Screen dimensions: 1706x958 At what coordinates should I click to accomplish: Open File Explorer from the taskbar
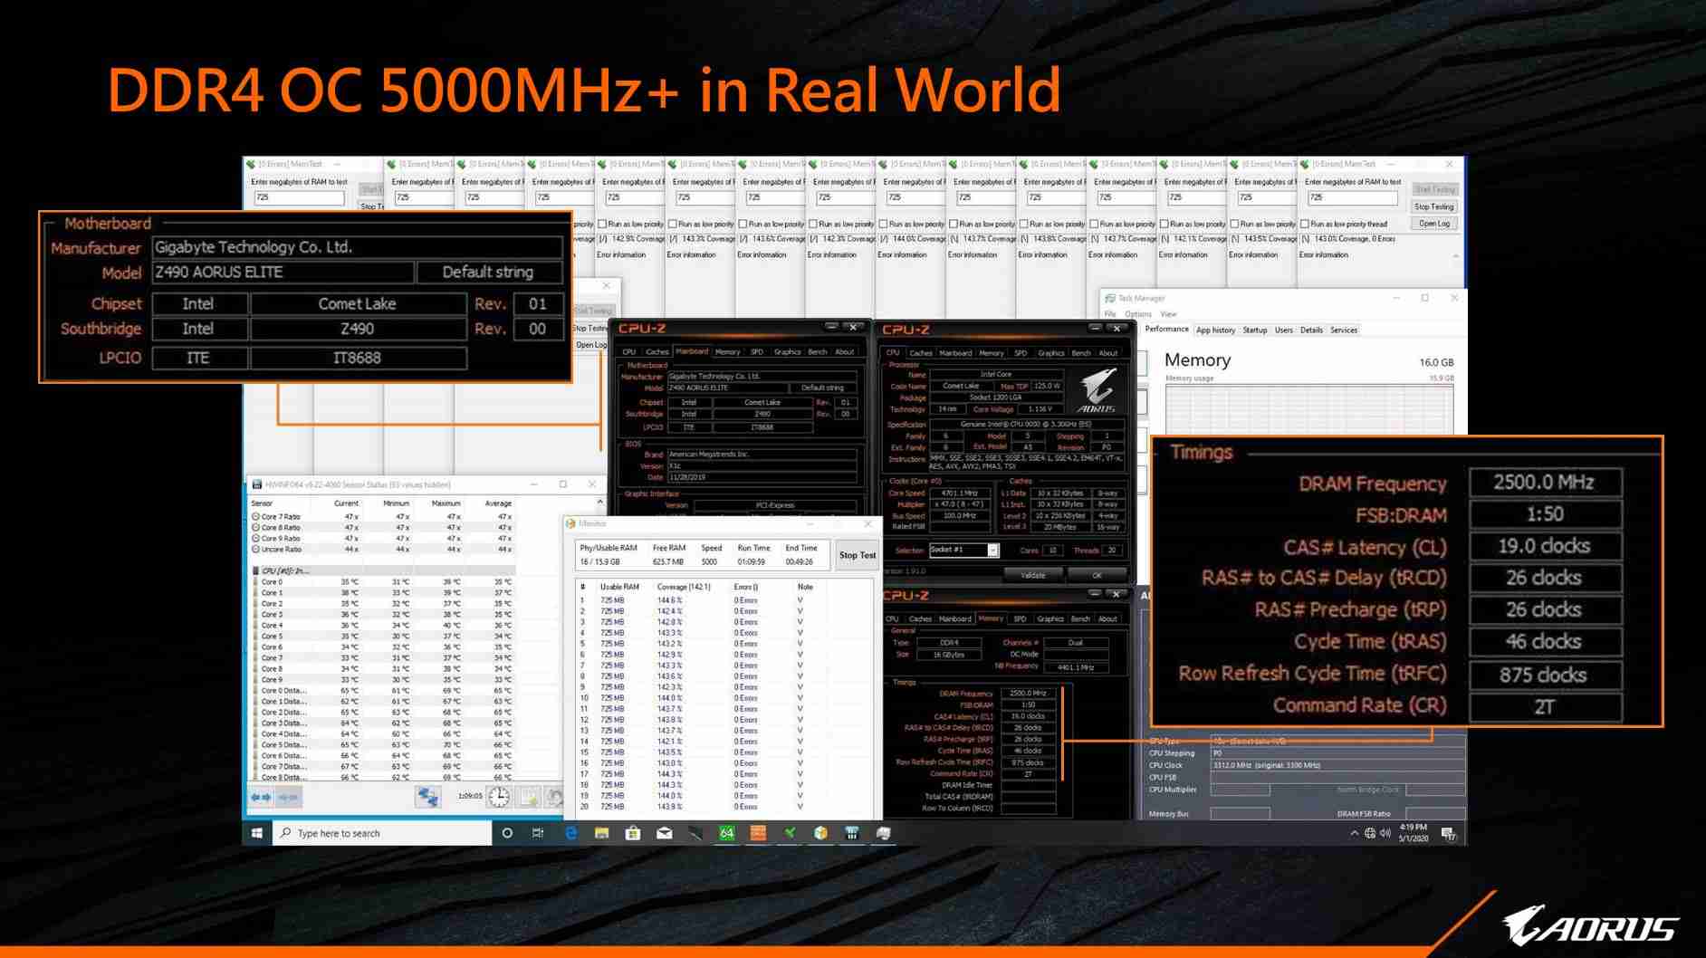(x=601, y=833)
